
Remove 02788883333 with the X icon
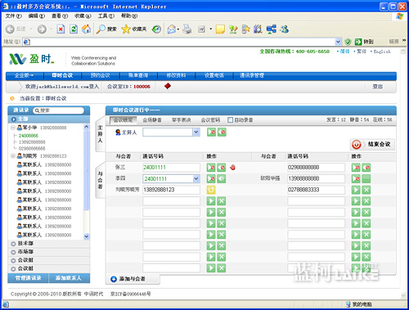coord(366,190)
